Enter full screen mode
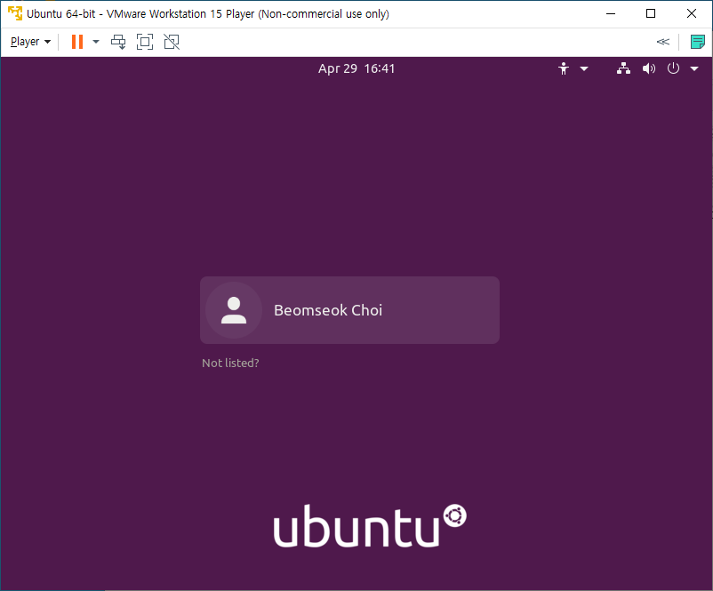Image resolution: width=713 pixels, height=591 pixels. [x=145, y=42]
